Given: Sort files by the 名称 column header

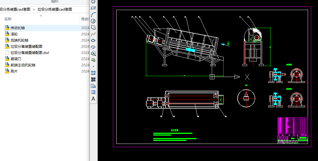Looking at the screenshot, I should tap(8, 19).
